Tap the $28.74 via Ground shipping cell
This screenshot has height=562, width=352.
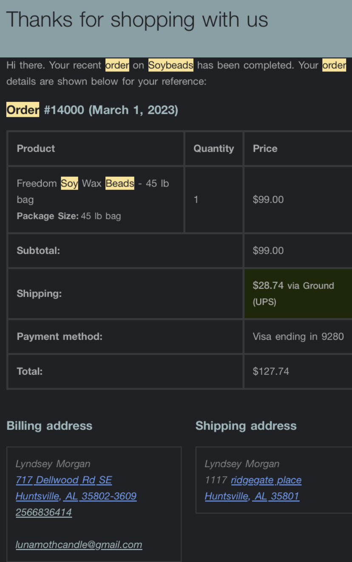[298, 294]
